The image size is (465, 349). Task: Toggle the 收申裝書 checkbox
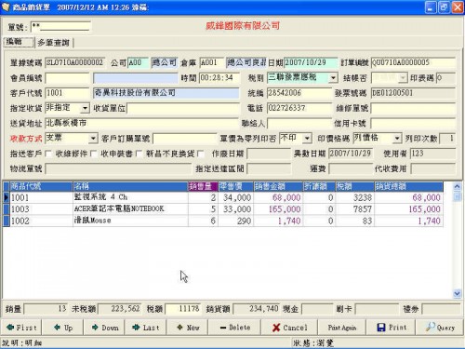(x=139, y=154)
